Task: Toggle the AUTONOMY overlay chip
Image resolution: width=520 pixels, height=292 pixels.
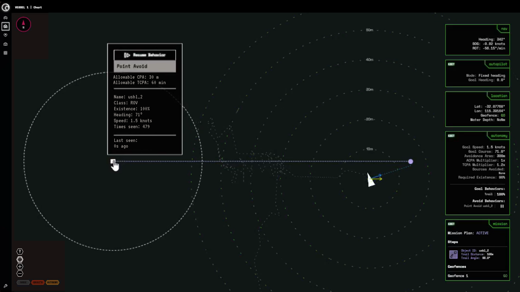Action: click(x=53, y=282)
